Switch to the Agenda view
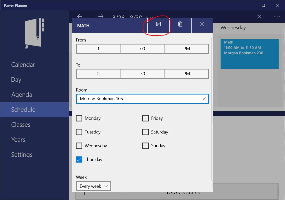 pos(22,95)
